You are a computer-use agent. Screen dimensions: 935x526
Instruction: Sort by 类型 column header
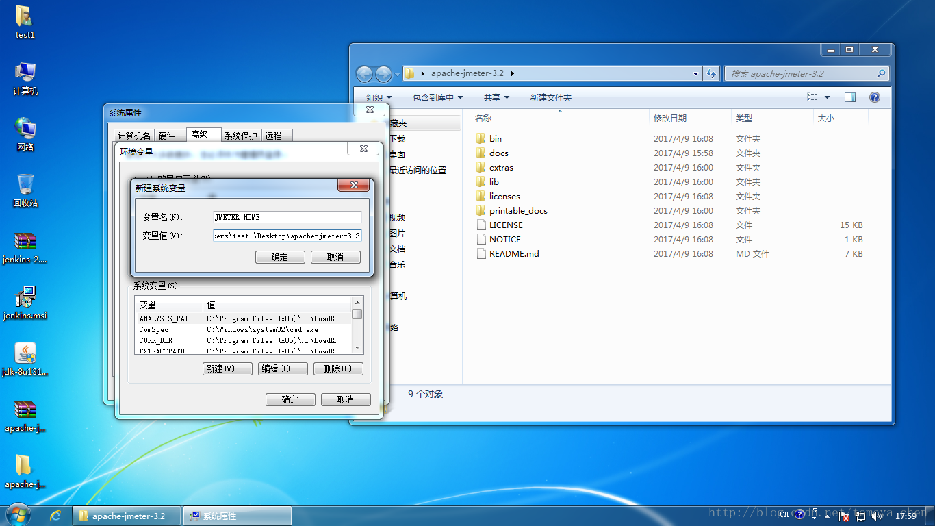tap(772, 118)
